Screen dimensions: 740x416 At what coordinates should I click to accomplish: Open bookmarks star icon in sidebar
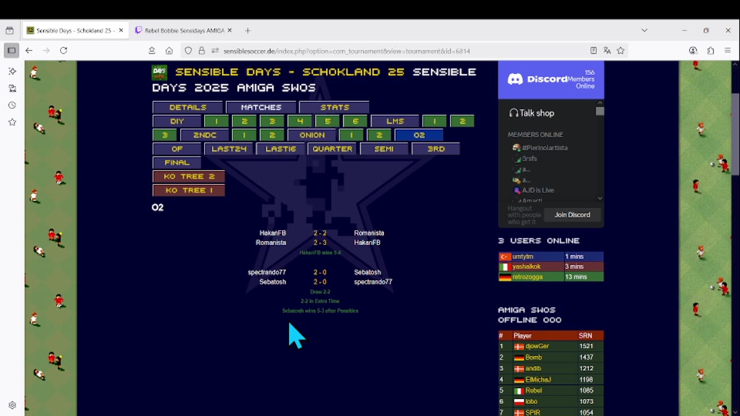12,122
